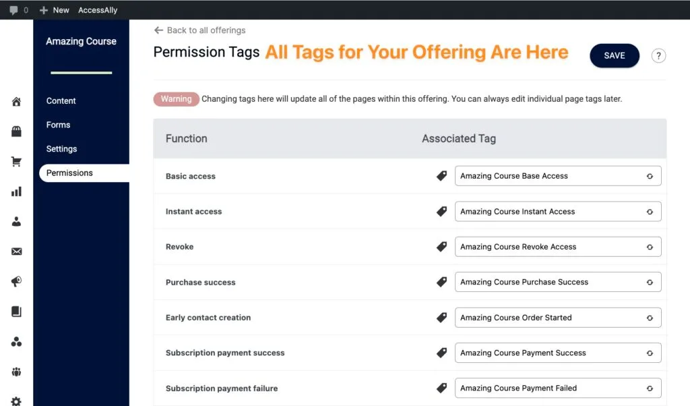690x406 pixels.
Task: Open the book icon in the sidebar
Action: (x=16, y=312)
